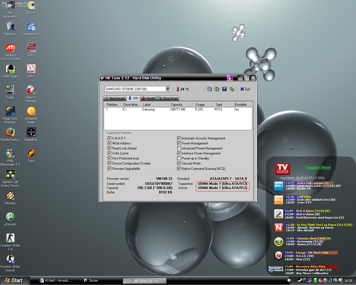The image size is (356, 285).
Task: Toggle the Read Look-Ahead checkbox
Action: click(x=109, y=148)
